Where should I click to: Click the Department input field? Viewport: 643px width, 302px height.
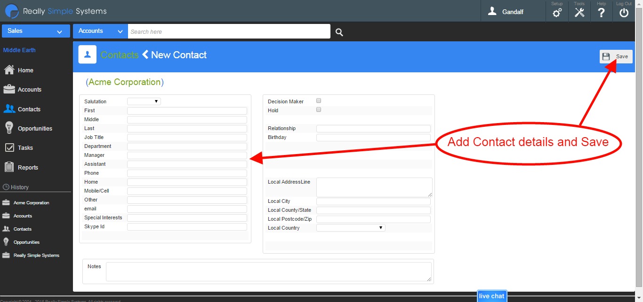(x=187, y=147)
